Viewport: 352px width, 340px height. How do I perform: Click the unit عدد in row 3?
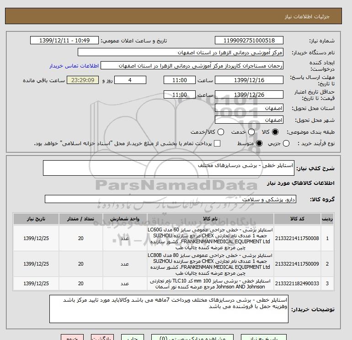(125, 284)
